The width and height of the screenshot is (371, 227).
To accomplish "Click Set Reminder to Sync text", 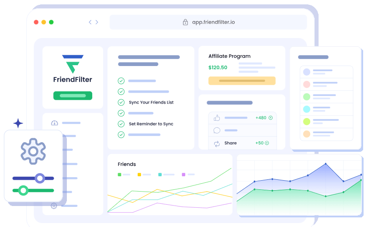I will pos(151,124).
